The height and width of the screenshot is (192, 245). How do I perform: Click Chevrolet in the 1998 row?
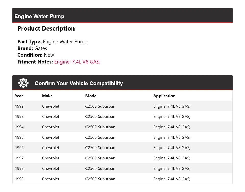coord(51,168)
